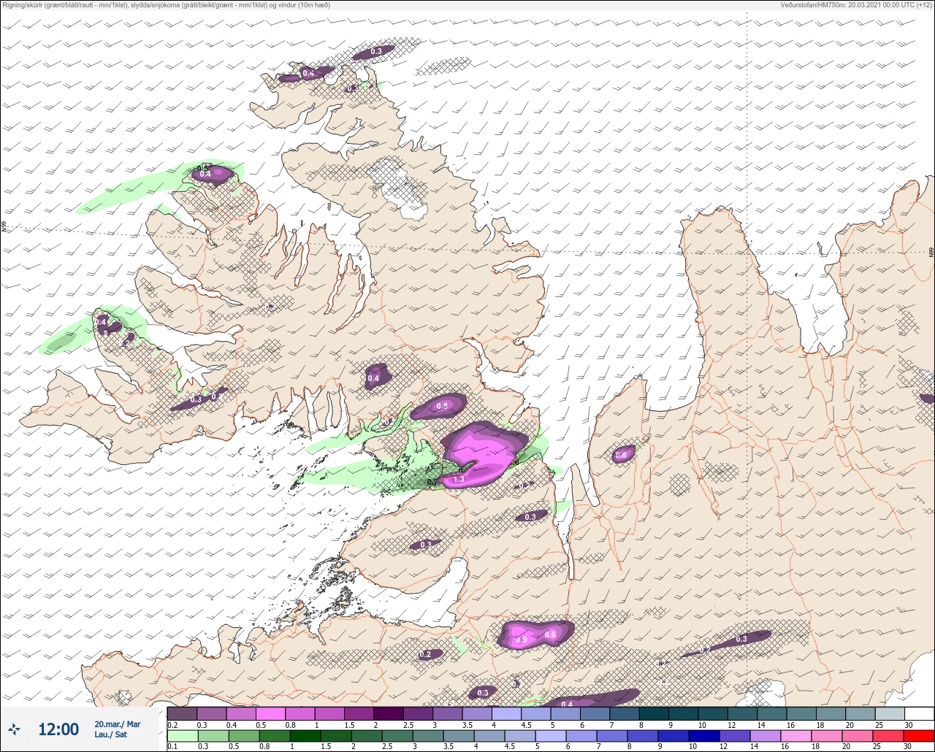This screenshot has width=935, height=752.
Task: Select the darkest purple top-row swatch at 2
Action: [389, 713]
